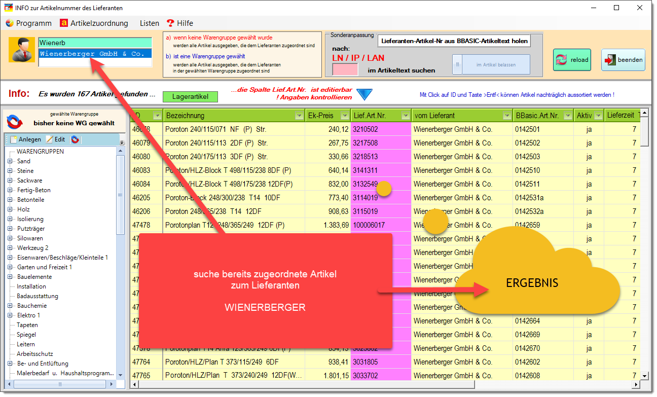Click the blue downward triangle icon
The width and height of the screenshot is (657, 397).
coord(364,94)
